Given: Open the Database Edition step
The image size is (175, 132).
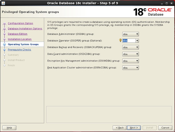Looking at the screenshot, I should pos(17,34).
